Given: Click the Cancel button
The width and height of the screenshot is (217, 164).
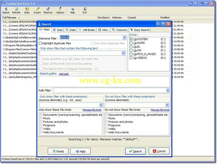Looking at the screenshot, I should [x=159, y=151].
